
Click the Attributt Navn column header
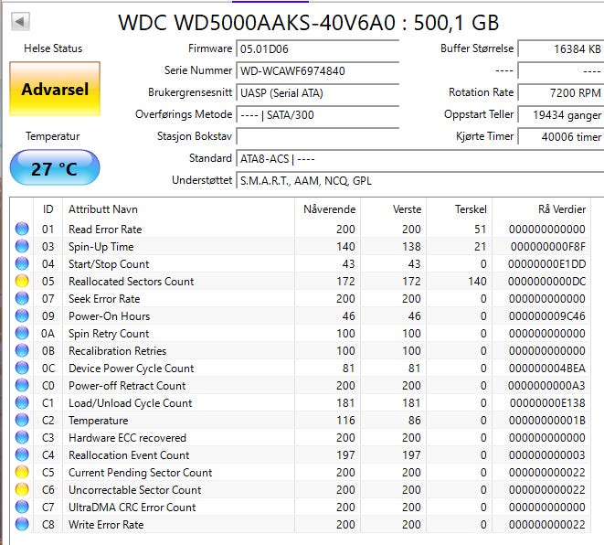179,209
